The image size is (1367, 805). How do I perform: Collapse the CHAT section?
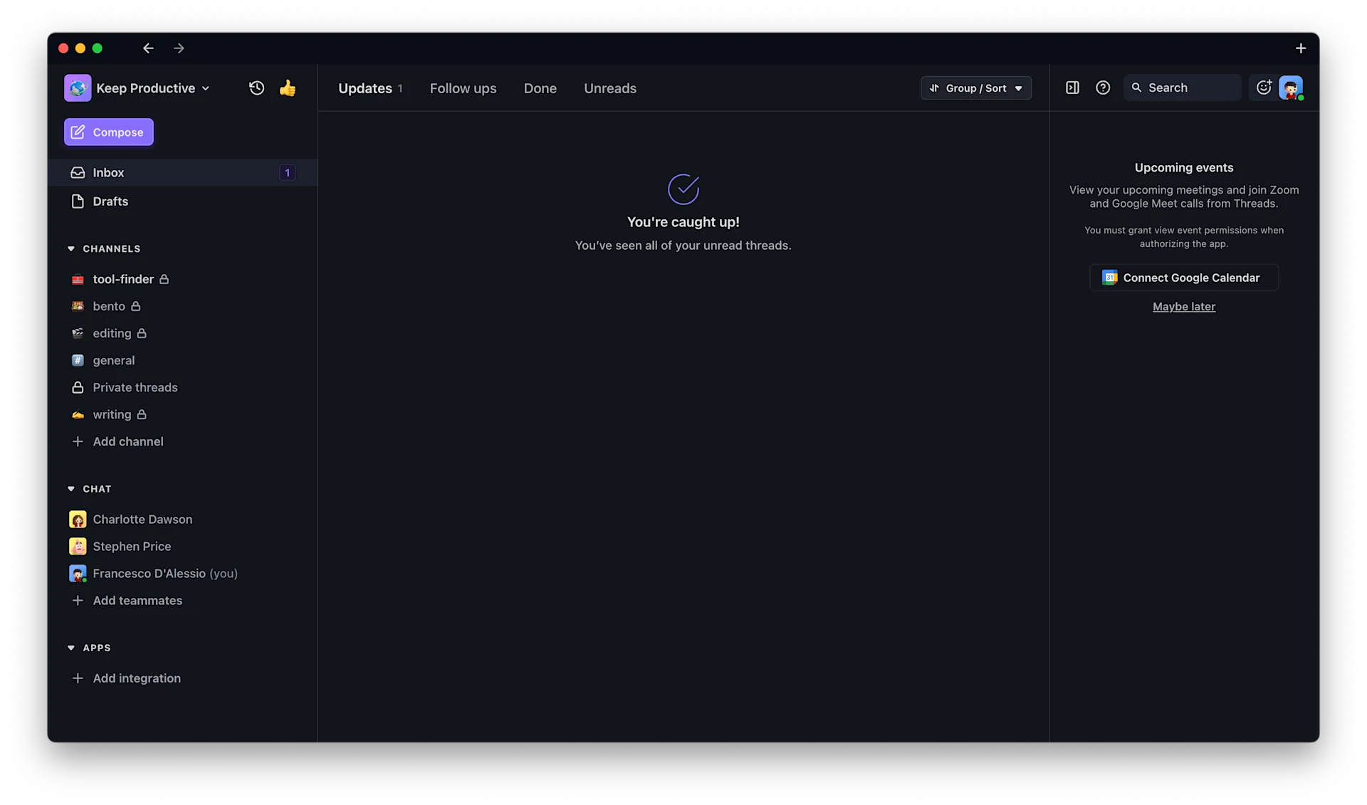(x=71, y=489)
